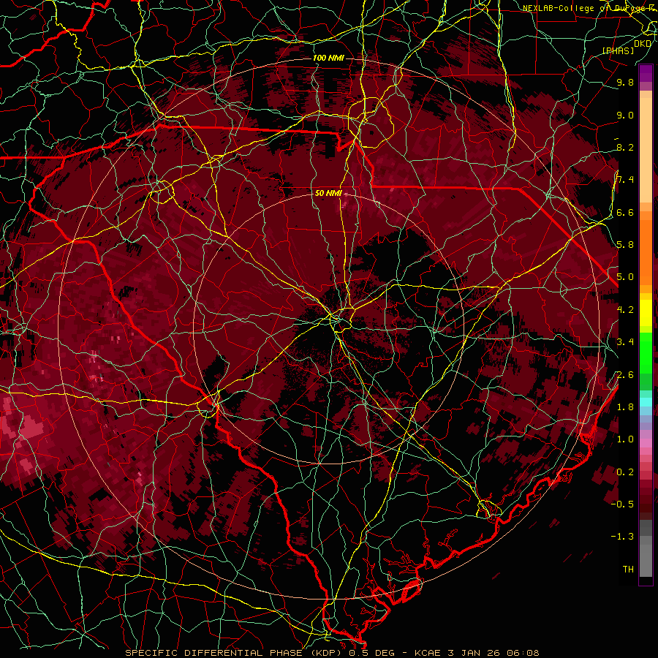Click the 3 JAN 26 date text
Screen dimensions: 658x658
[x=474, y=653]
